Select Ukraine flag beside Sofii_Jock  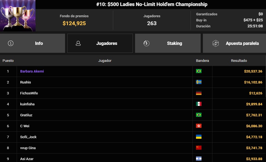click(x=199, y=137)
